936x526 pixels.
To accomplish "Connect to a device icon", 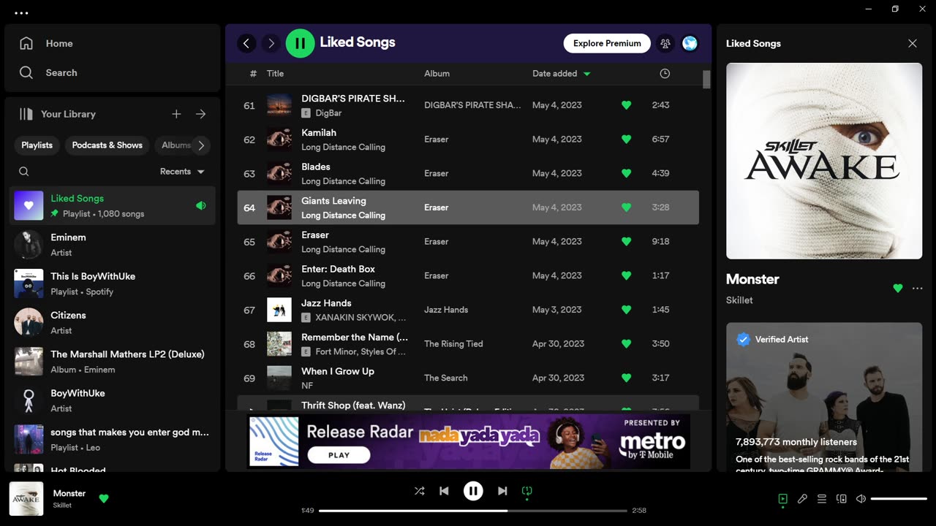I will tap(842, 499).
